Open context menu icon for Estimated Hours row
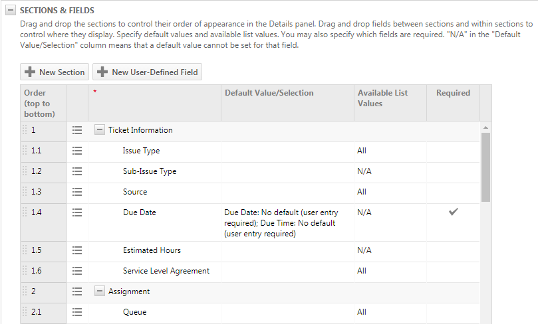 tap(76, 250)
